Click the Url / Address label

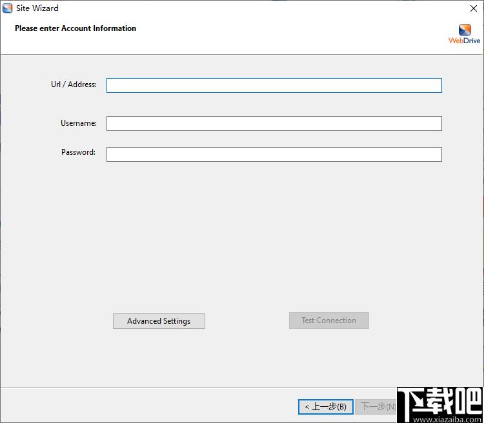tap(74, 84)
